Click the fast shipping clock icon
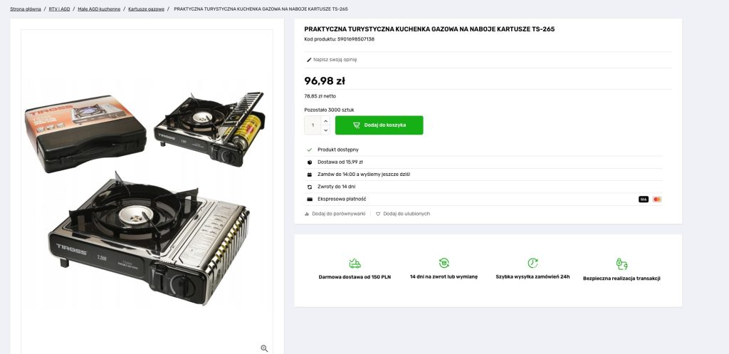This screenshot has height=354, width=729. [533, 263]
